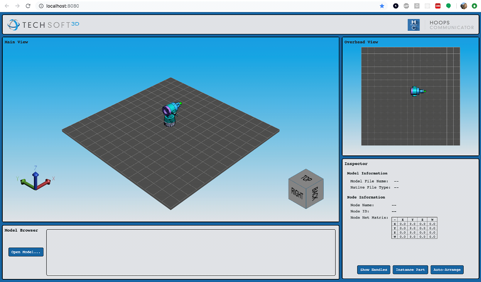Click the Instance Part button
Screen dimensions: 481x282
[410, 270]
